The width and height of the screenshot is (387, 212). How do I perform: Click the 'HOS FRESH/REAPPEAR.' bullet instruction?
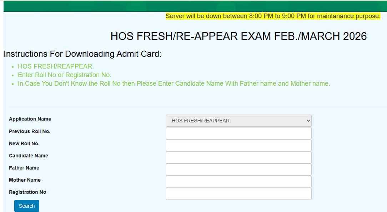(x=56, y=66)
